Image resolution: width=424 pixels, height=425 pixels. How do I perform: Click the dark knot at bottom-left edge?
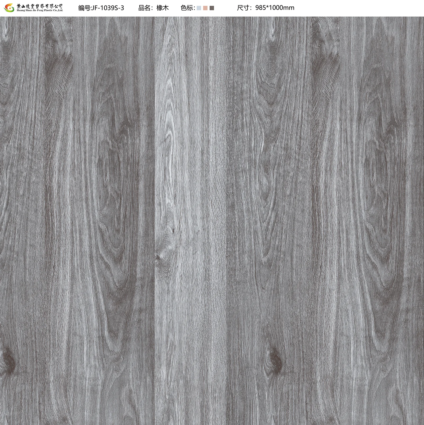coord(8,360)
